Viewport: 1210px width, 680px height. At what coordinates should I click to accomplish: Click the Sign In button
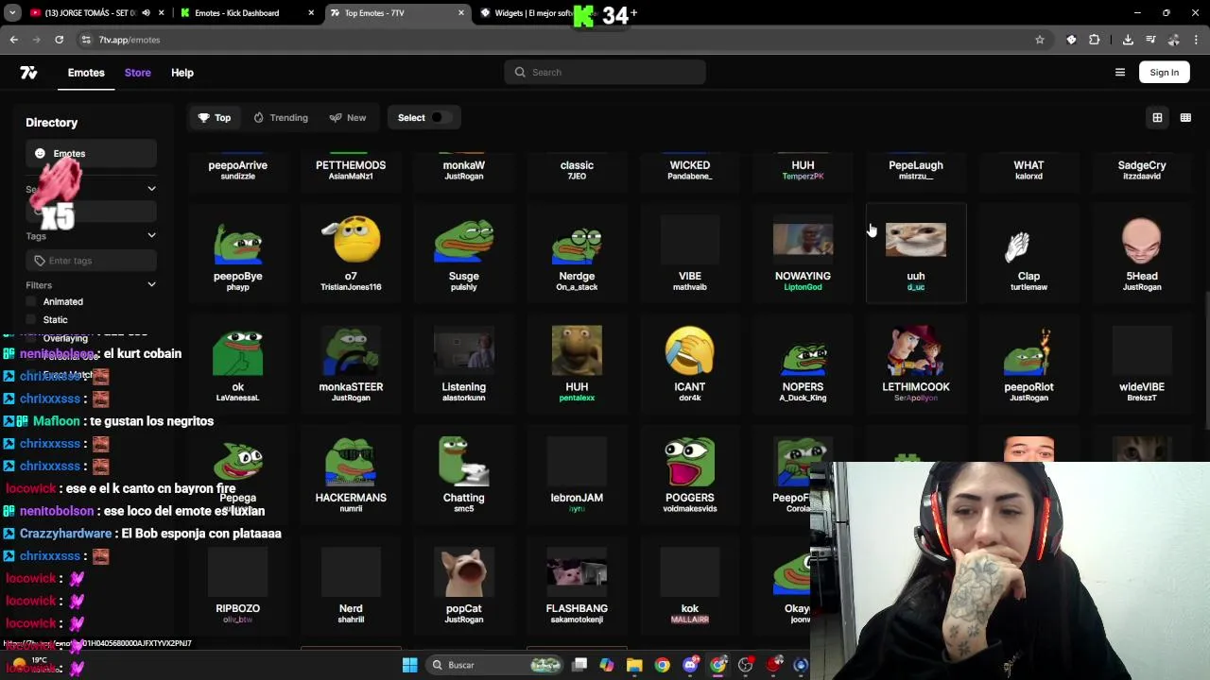coord(1165,73)
